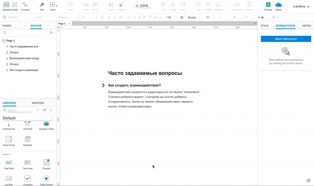Toggle underline formatting
Image resolution: width=314 pixels, height=186 pixels.
[x=114, y=17]
